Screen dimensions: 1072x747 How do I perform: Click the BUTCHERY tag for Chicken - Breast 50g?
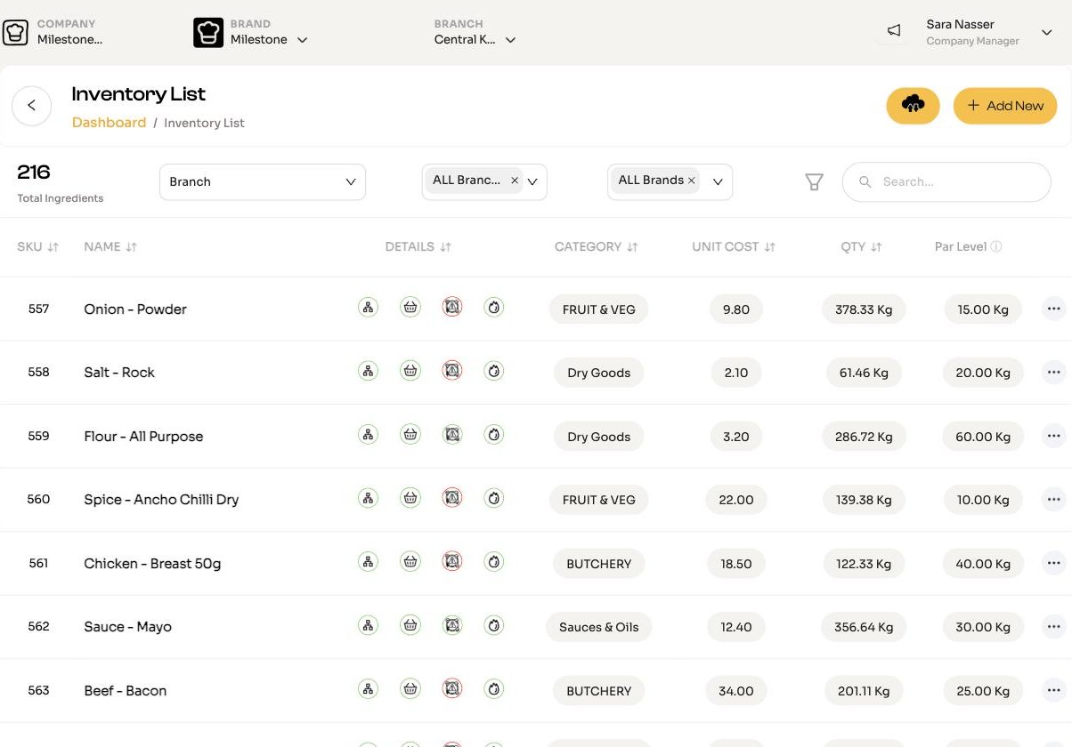point(599,564)
